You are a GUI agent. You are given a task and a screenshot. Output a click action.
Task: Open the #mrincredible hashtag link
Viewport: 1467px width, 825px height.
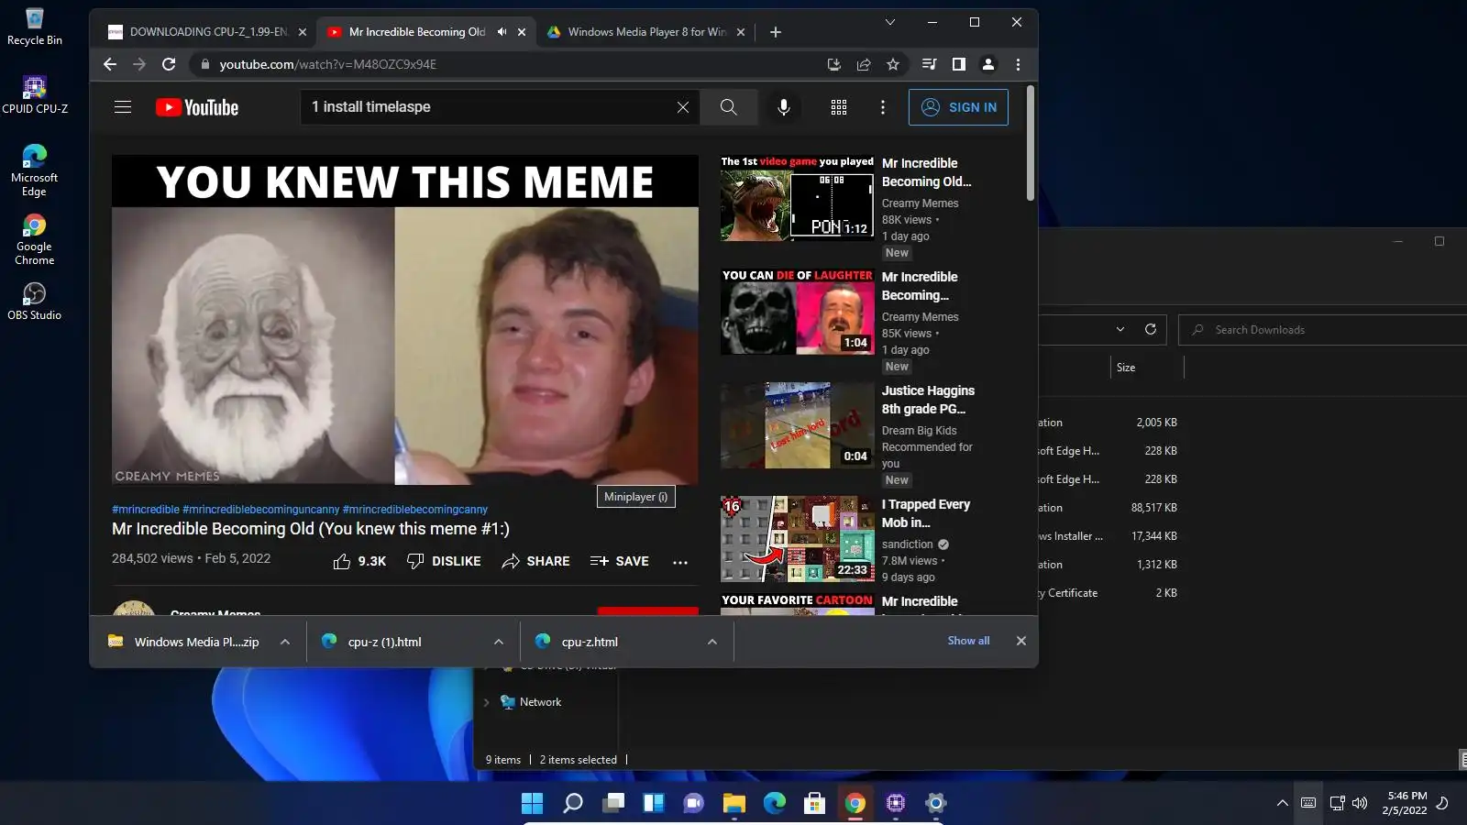[146, 510]
